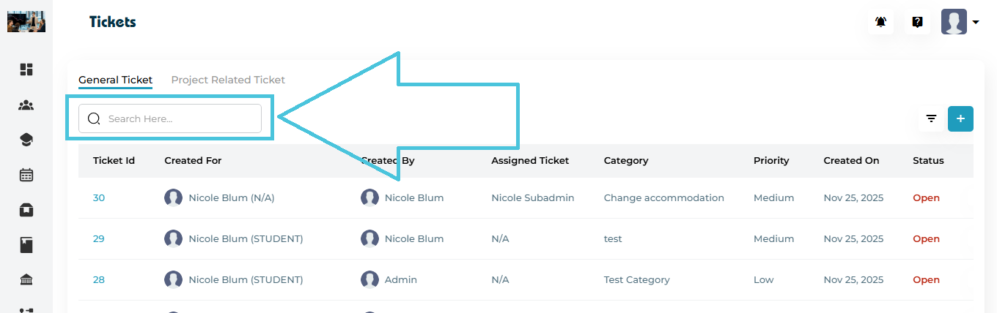Open the help question mark icon
Image resolution: width=997 pixels, height=313 pixels.
point(917,22)
